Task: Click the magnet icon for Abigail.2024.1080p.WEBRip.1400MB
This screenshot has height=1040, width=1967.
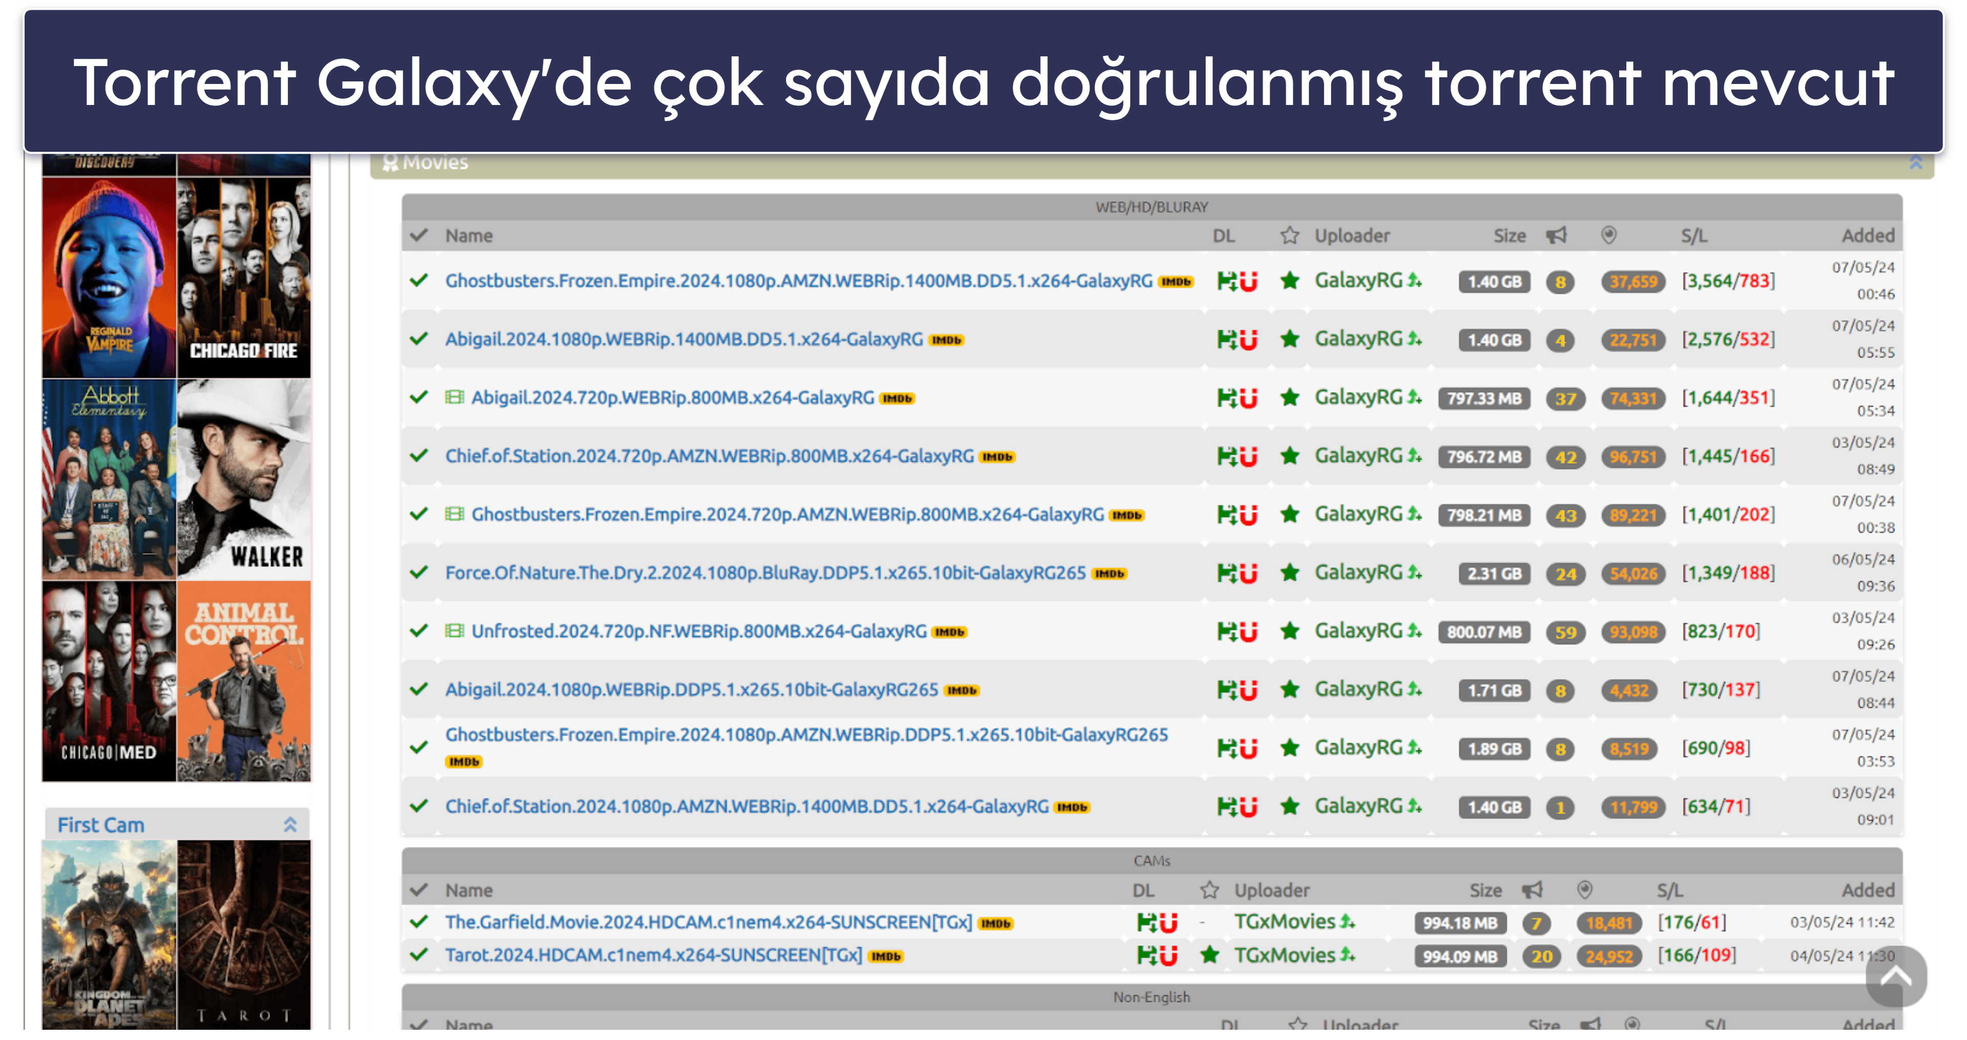Action: (1249, 339)
